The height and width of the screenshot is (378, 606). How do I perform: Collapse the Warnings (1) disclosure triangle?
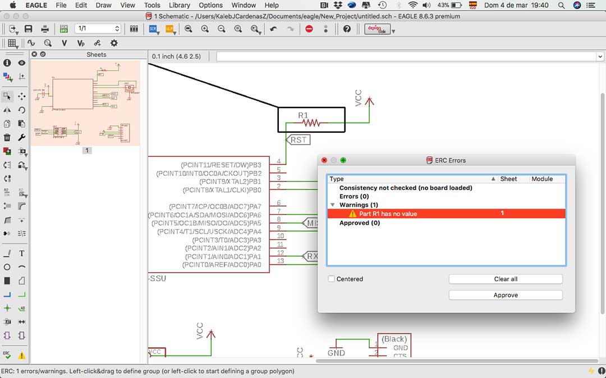(332, 205)
